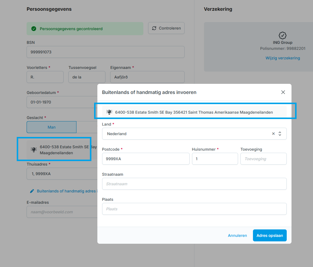Open the Land dropdown chevrons
The image size is (313, 267).
click(280, 134)
